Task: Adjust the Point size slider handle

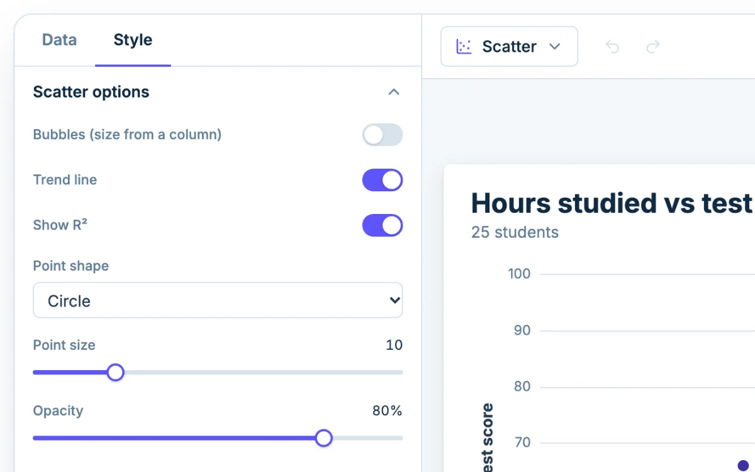Action: point(115,373)
